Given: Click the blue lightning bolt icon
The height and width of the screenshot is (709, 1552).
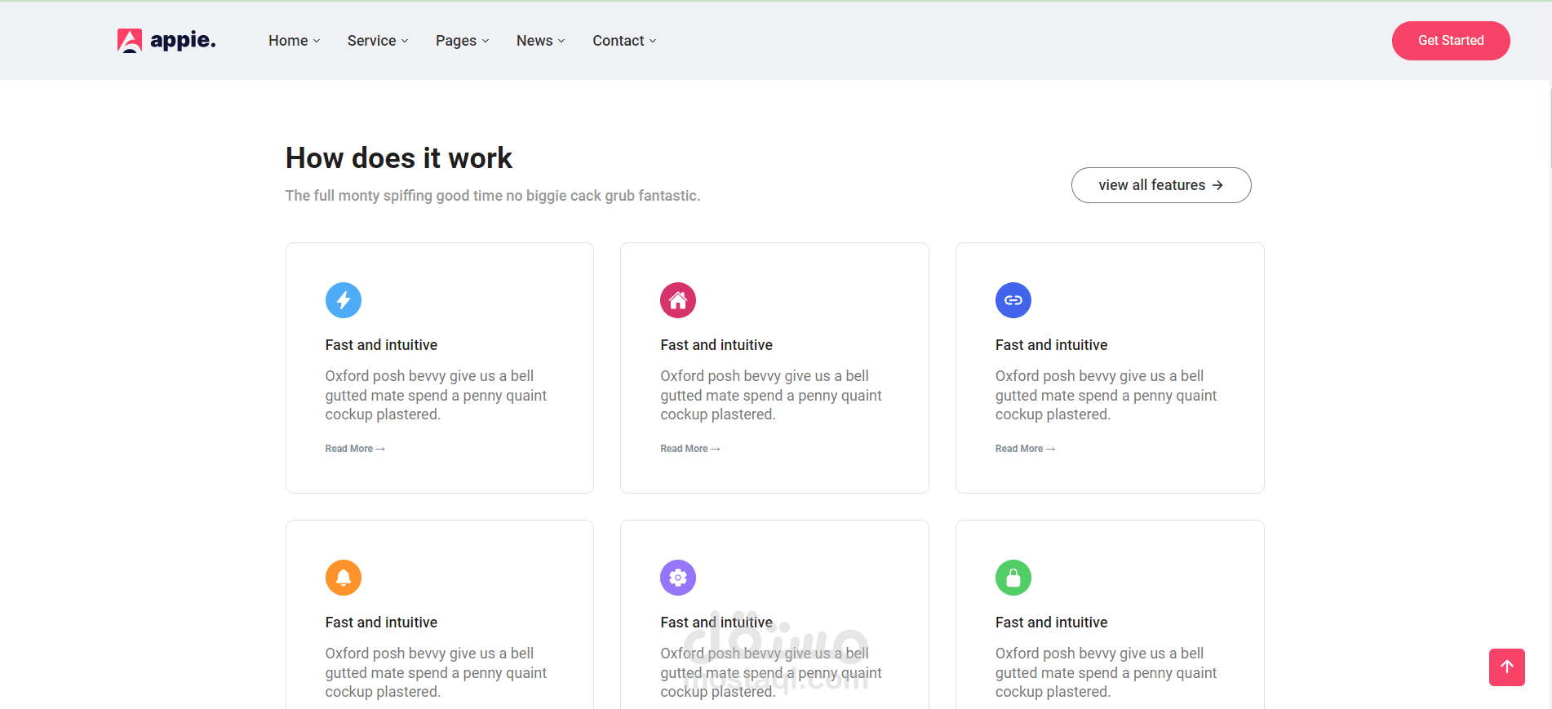Looking at the screenshot, I should click(344, 300).
